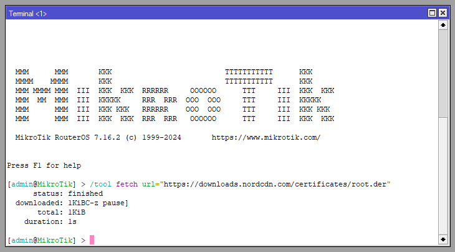Click the '/tool' command word

tap(100, 185)
